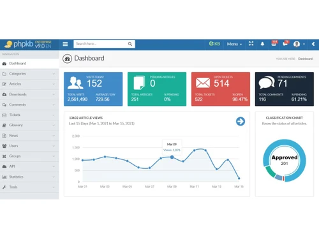Screen dimensions: 319x239
Task: Click the Dashboard breadcrumb link
Action: tap(305, 59)
